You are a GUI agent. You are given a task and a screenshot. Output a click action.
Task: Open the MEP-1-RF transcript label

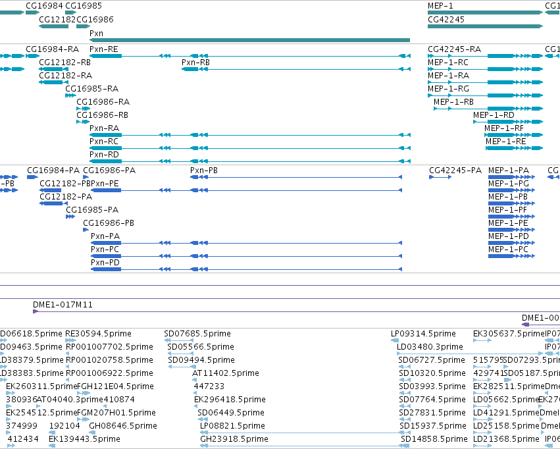(x=504, y=128)
